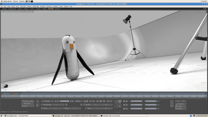Click the icon left of Key Sets
Image resolution: width=208 pixels, height=117 pixels.
point(81,105)
